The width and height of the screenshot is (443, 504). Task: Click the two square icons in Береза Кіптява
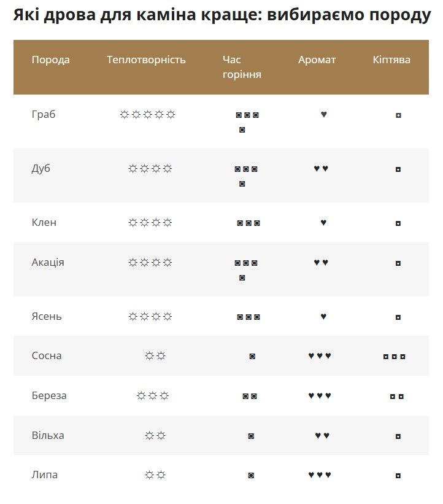coord(397,396)
